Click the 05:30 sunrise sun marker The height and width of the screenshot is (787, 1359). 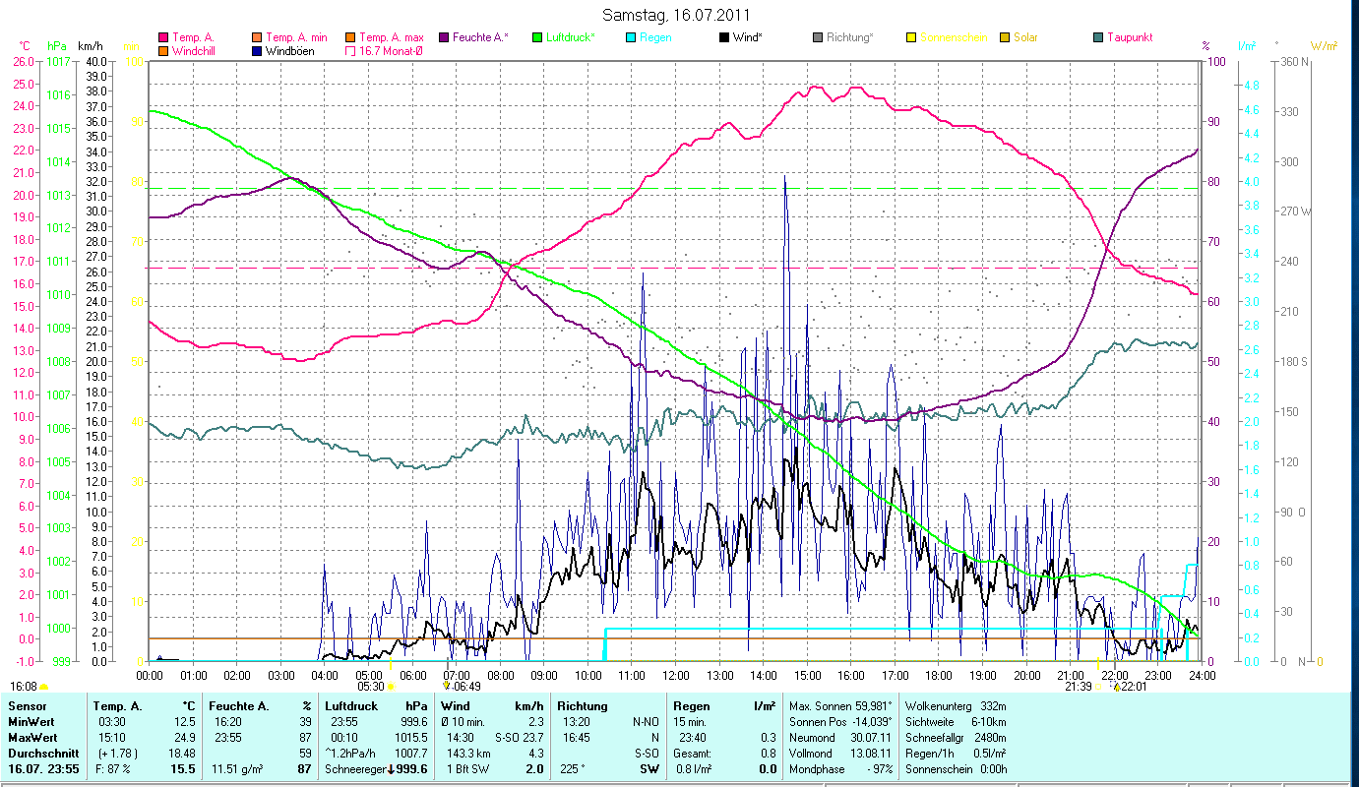coord(391,687)
